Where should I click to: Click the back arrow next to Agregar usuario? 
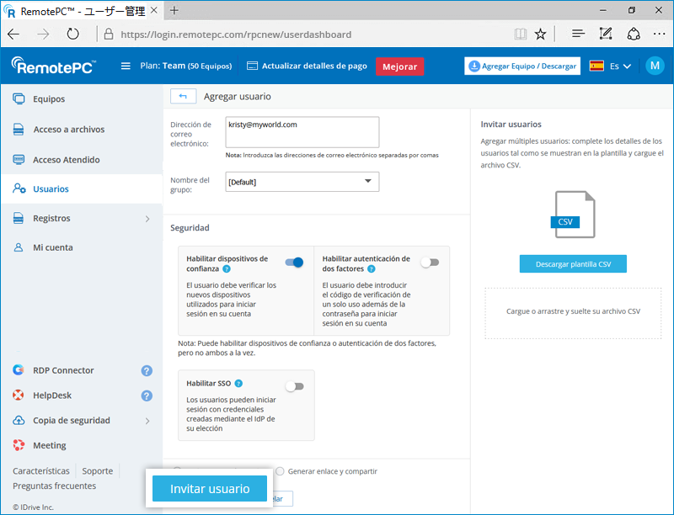(x=183, y=97)
